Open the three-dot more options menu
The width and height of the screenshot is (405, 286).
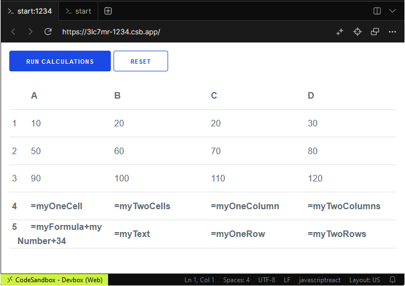point(392,32)
